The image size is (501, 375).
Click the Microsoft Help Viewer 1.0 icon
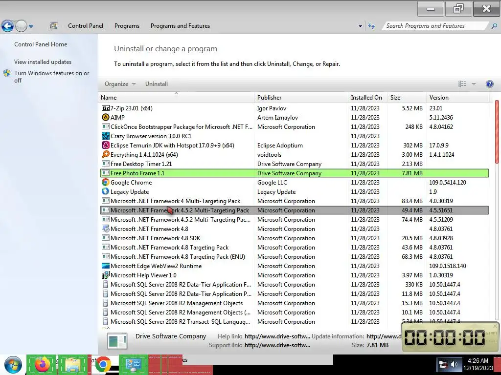106,275
